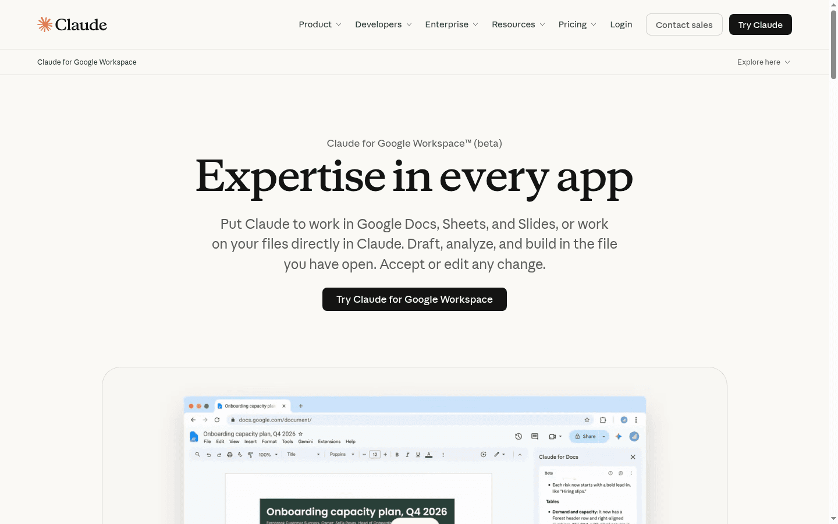Screen dimensions: 838x524
Task: Star the Onboarding capacity plan document title
Action: (300, 434)
